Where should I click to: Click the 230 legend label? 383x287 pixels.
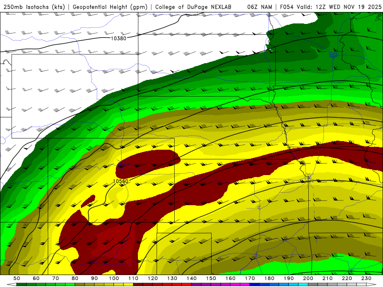[366, 278]
